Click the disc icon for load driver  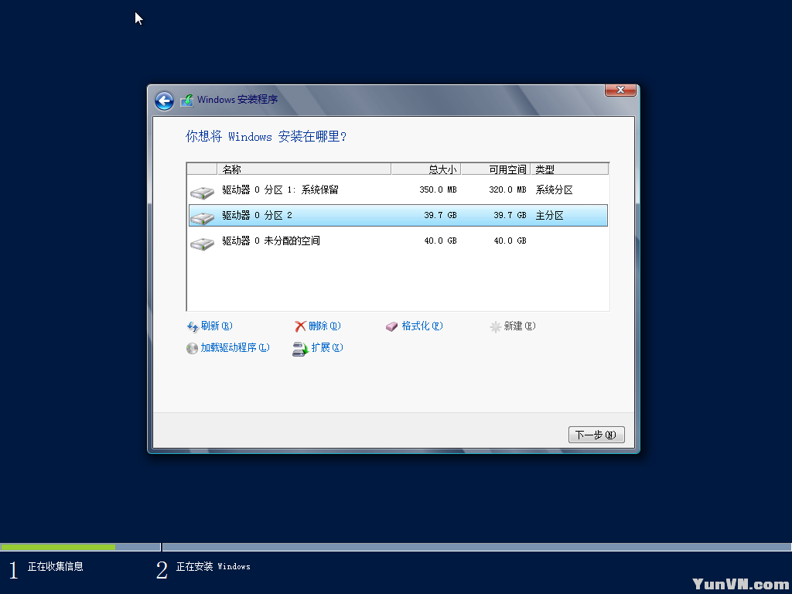[x=192, y=348]
